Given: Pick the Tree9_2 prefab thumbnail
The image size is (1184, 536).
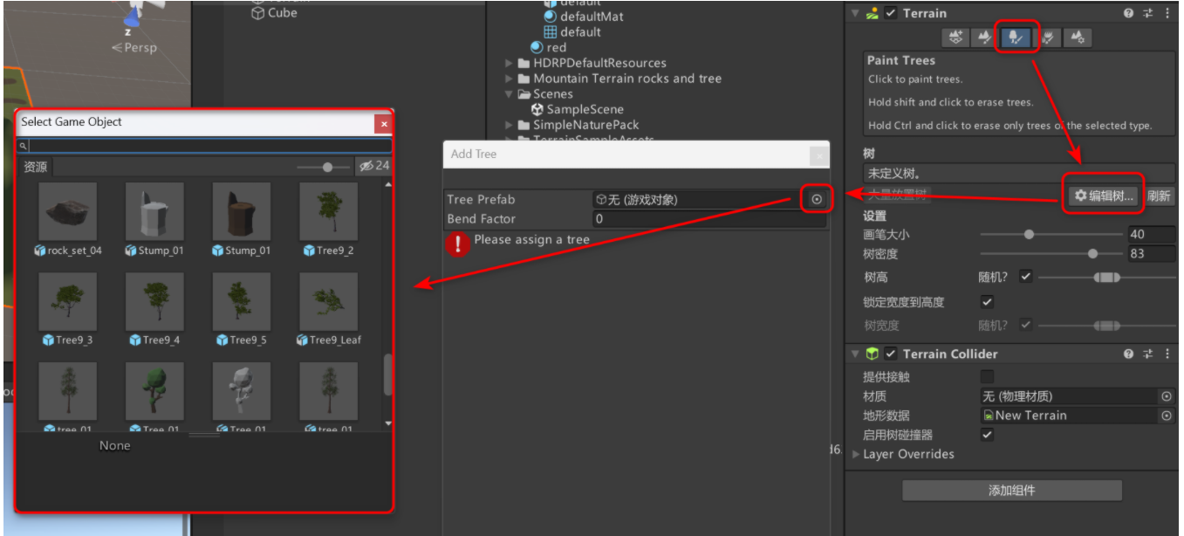Looking at the screenshot, I should pos(329,210).
